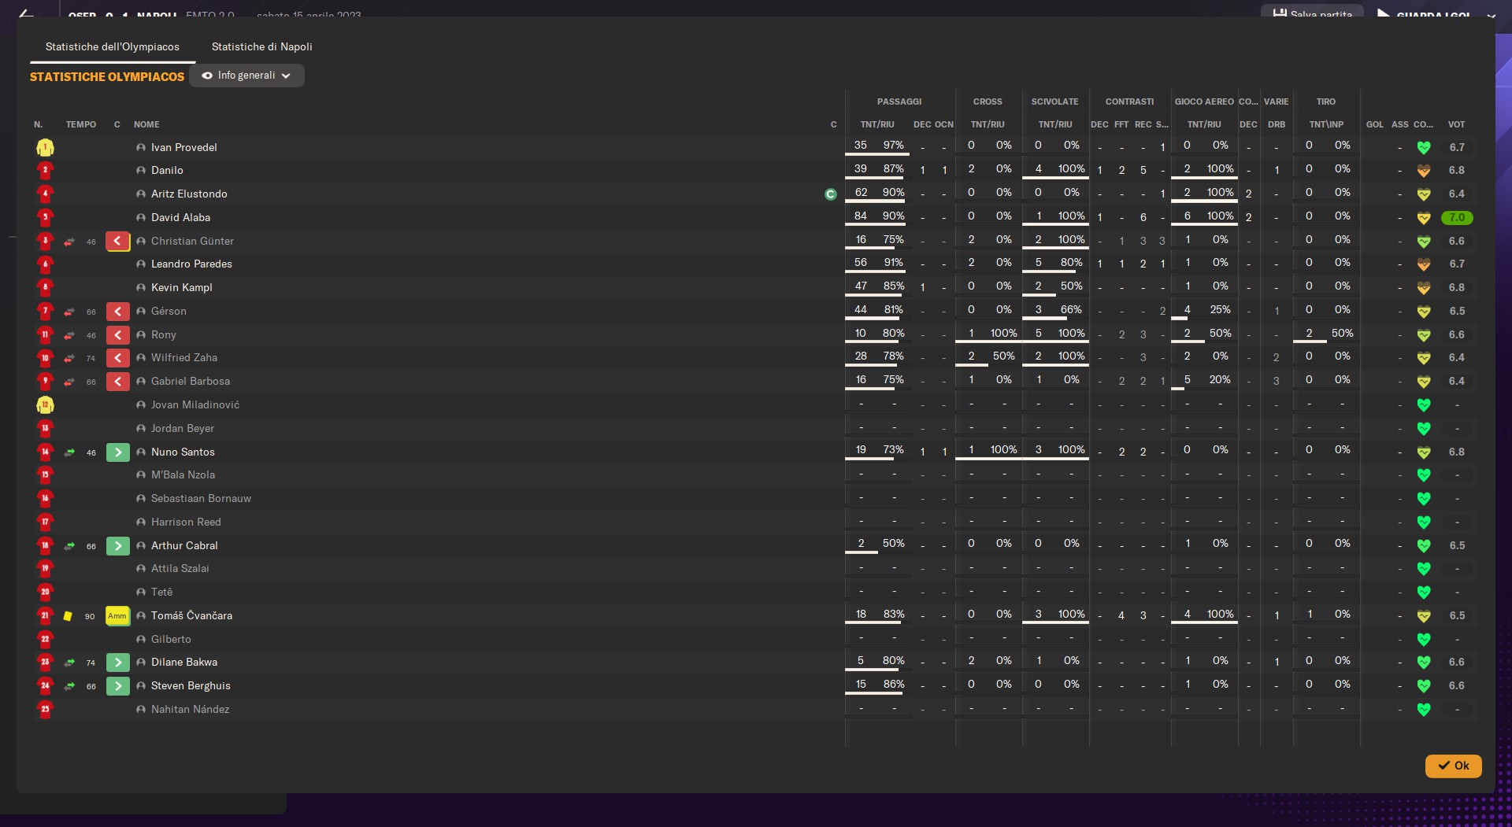Screen dimensions: 1512x827
Task: Open Aritz Elustondo's player name link
Action: [x=189, y=194]
